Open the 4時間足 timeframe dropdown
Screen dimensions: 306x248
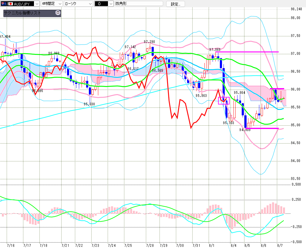pyautogui.click(x=52, y=4)
